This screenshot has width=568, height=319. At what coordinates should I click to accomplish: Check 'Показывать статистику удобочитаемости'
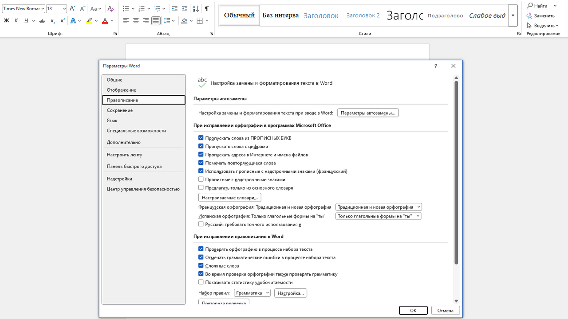201,282
